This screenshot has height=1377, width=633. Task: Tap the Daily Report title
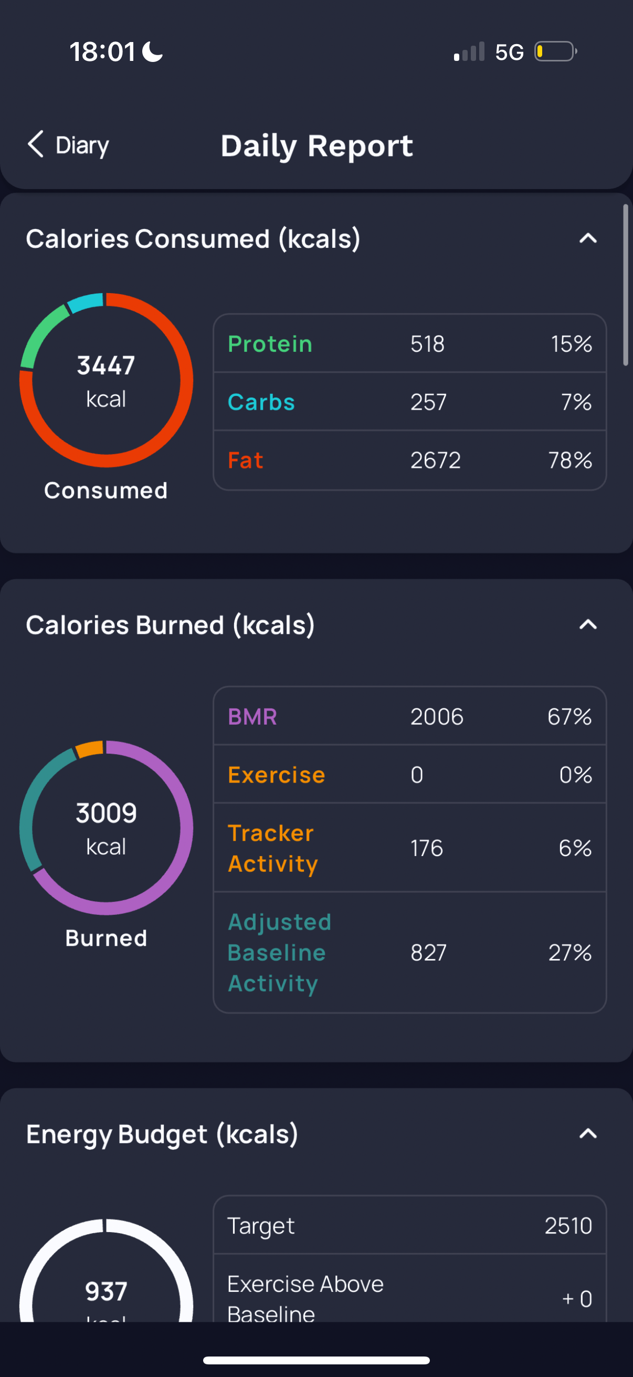317,145
